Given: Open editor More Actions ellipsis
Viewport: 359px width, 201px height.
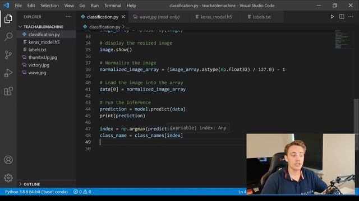Looking at the screenshot, I should pyautogui.click(x=351, y=17).
